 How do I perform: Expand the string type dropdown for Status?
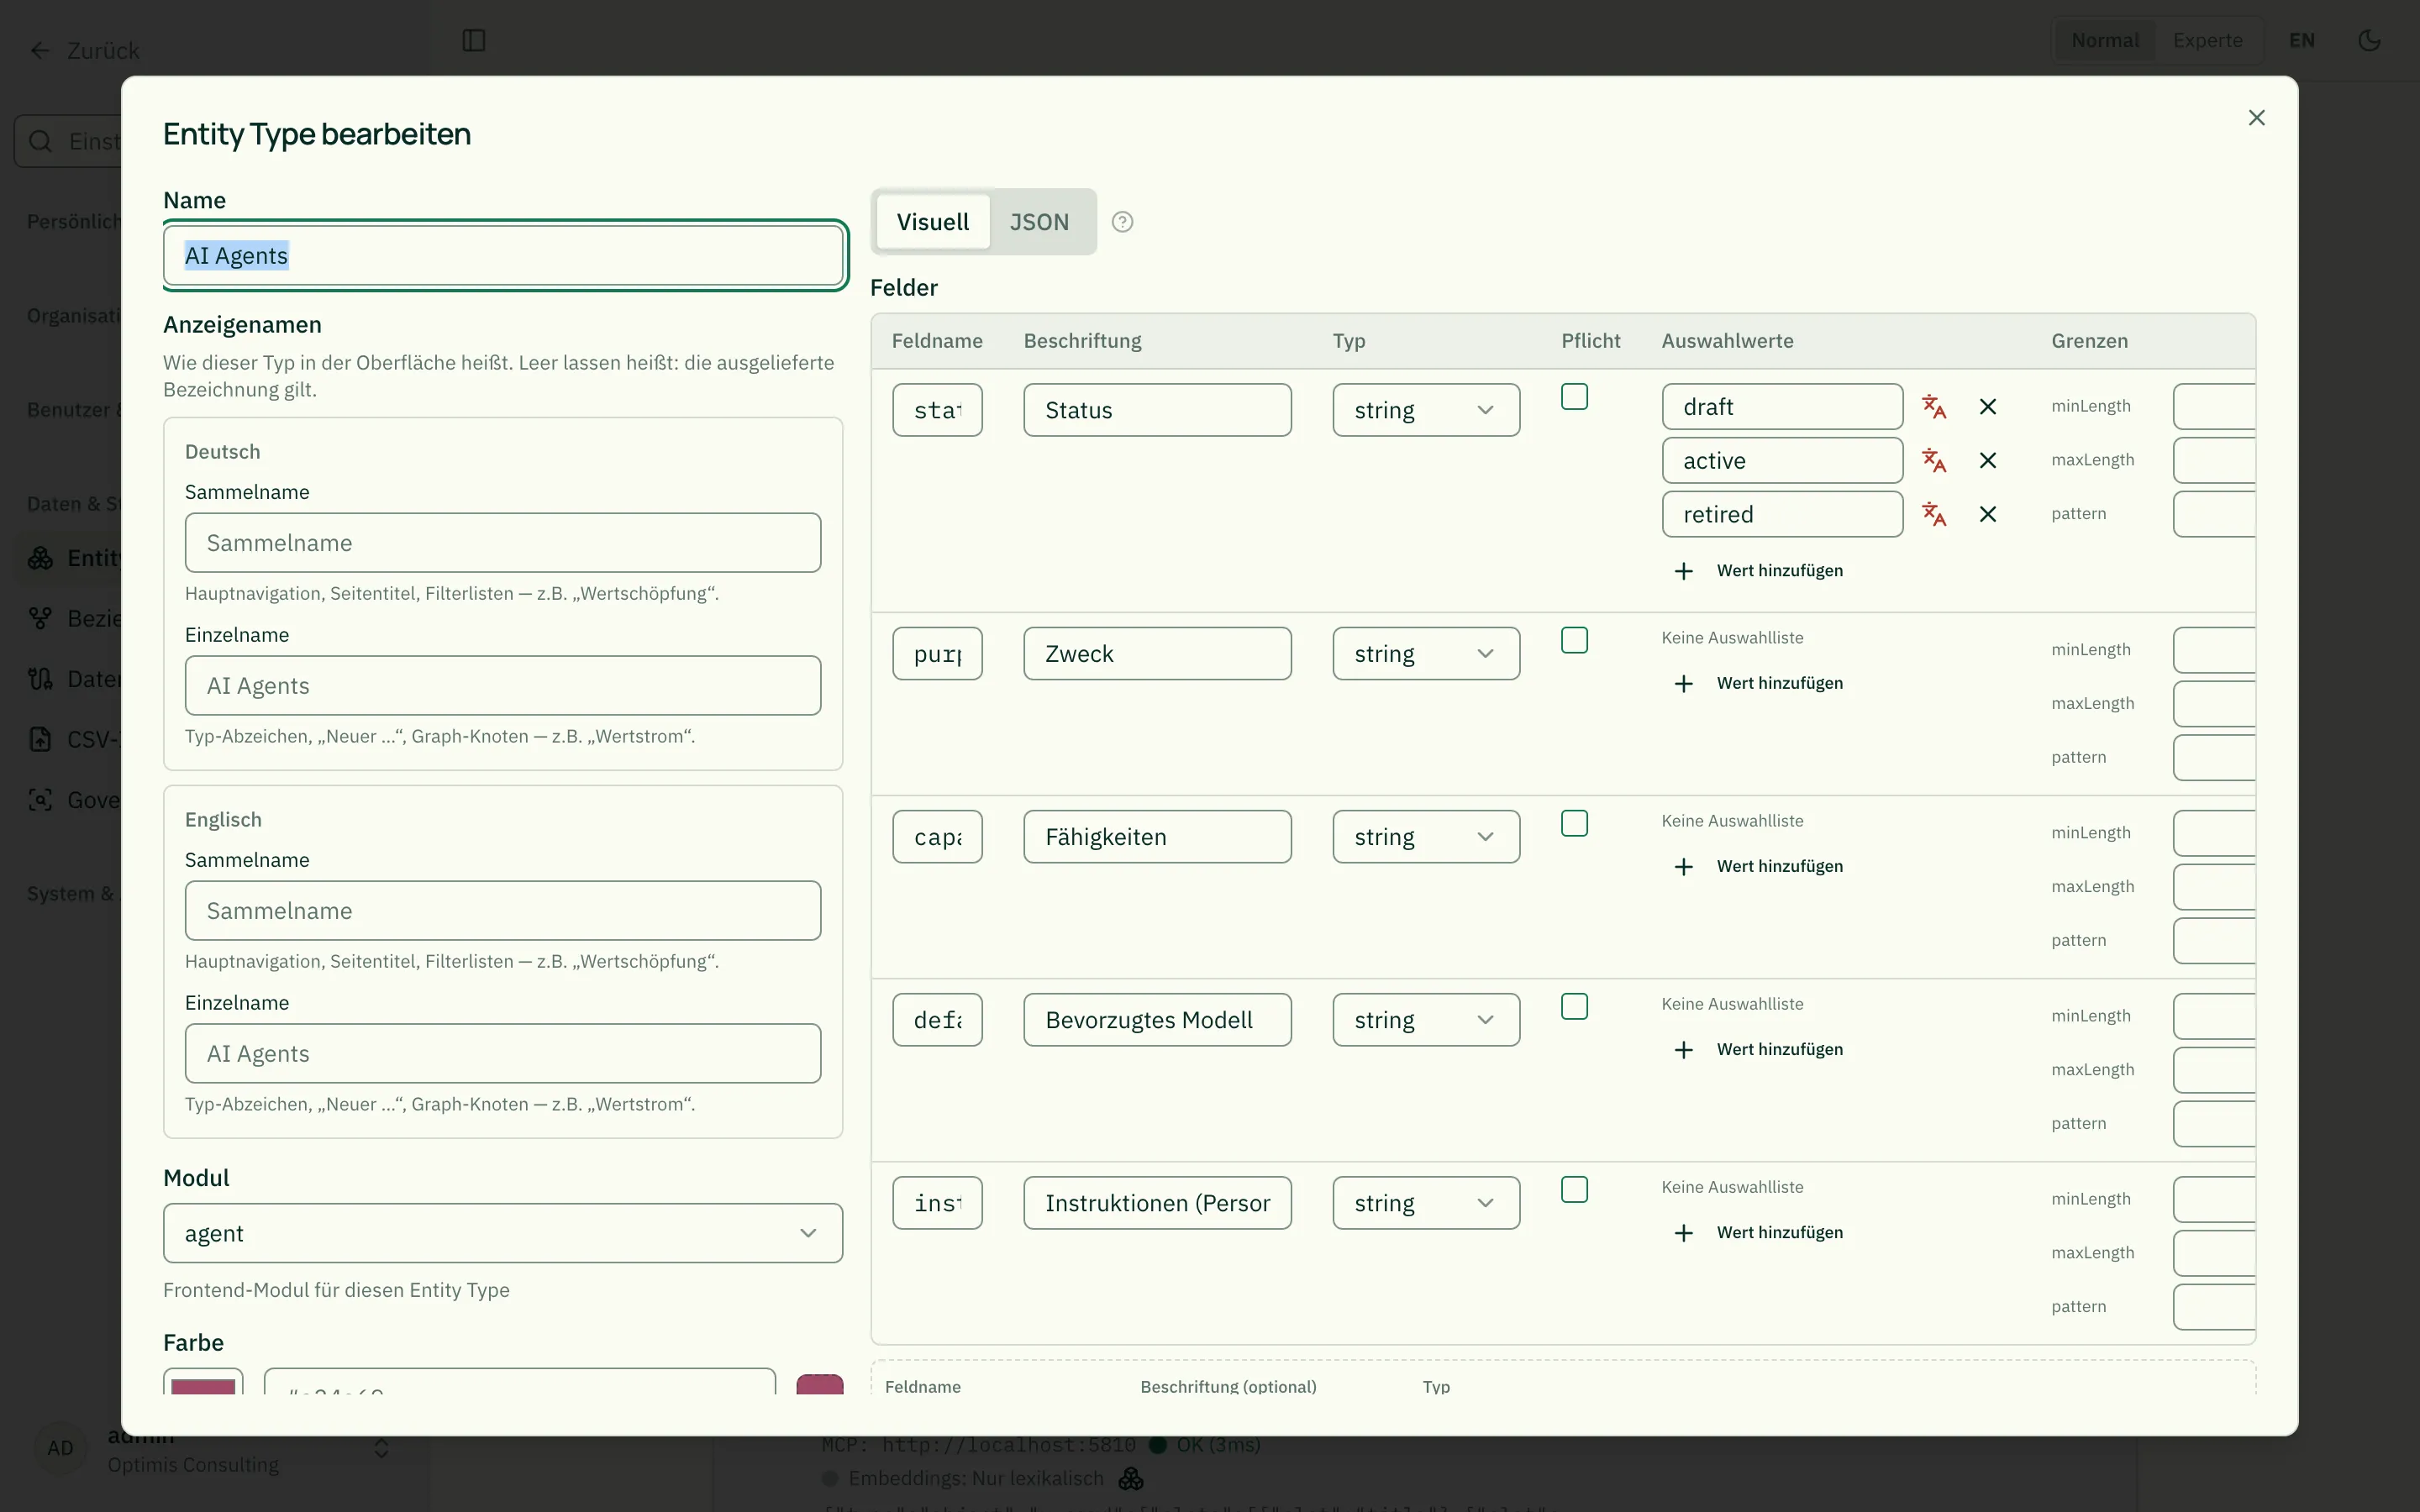pos(1426,410)
